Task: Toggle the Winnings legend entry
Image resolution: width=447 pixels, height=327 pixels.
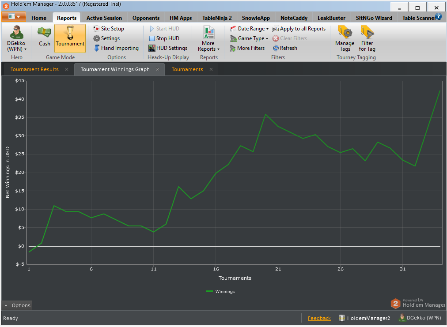Action: (x=220, y=291)
